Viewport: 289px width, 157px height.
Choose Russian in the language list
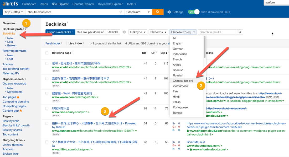178,75
